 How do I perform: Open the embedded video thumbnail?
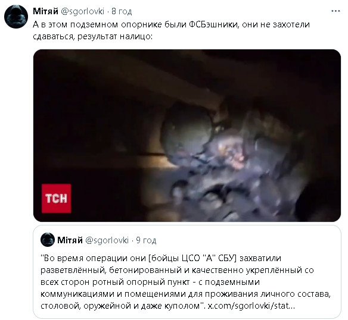187,136
